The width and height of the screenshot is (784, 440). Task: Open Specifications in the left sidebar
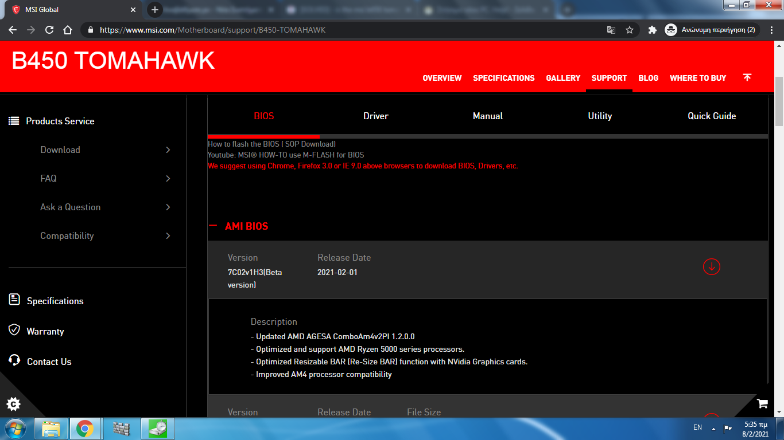55,301
